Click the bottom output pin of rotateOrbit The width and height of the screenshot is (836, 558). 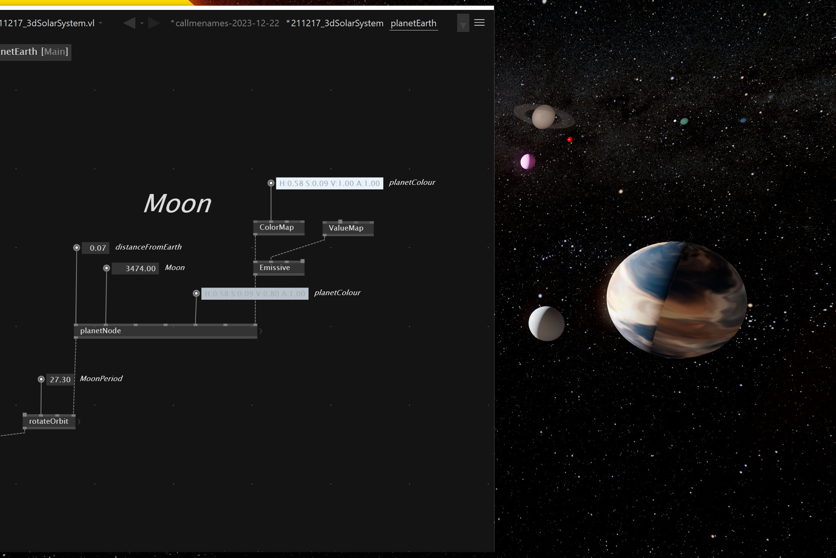pyautogui.click(x=25, y=428)
